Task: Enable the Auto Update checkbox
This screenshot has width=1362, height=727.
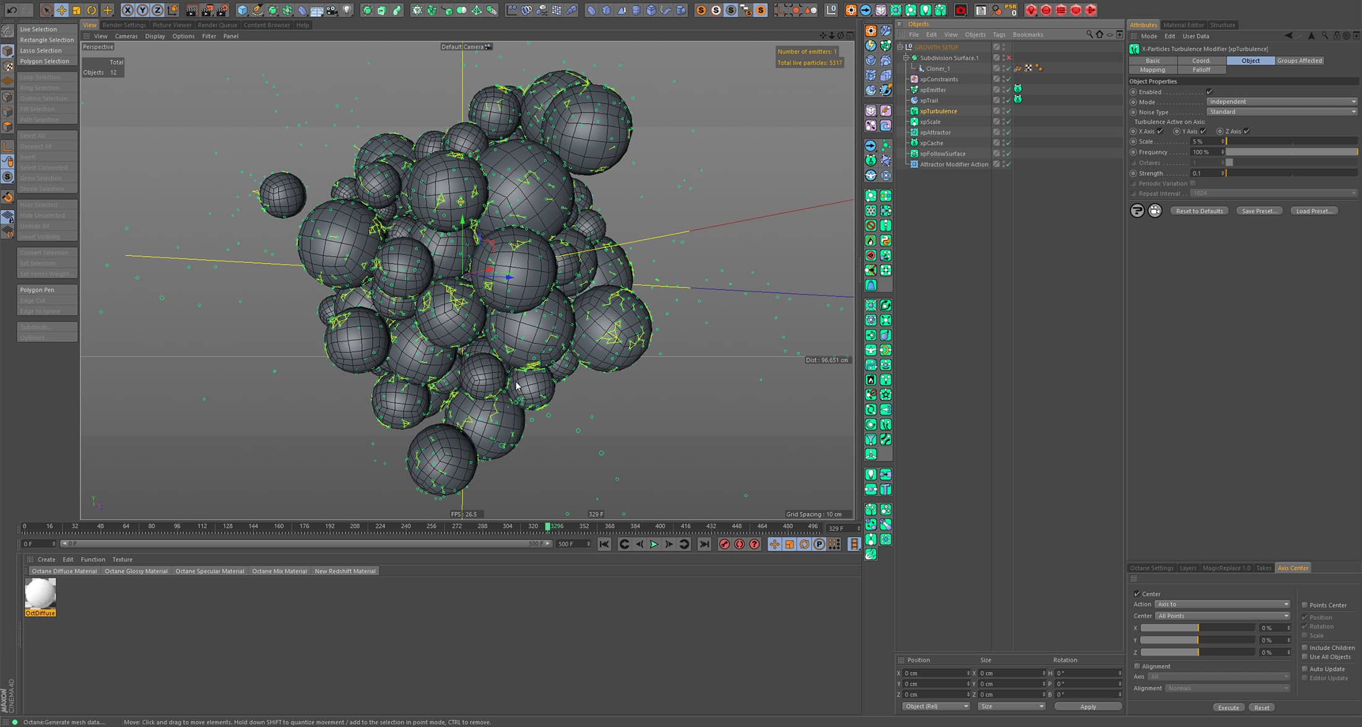Action: (x=1304, y=669)
